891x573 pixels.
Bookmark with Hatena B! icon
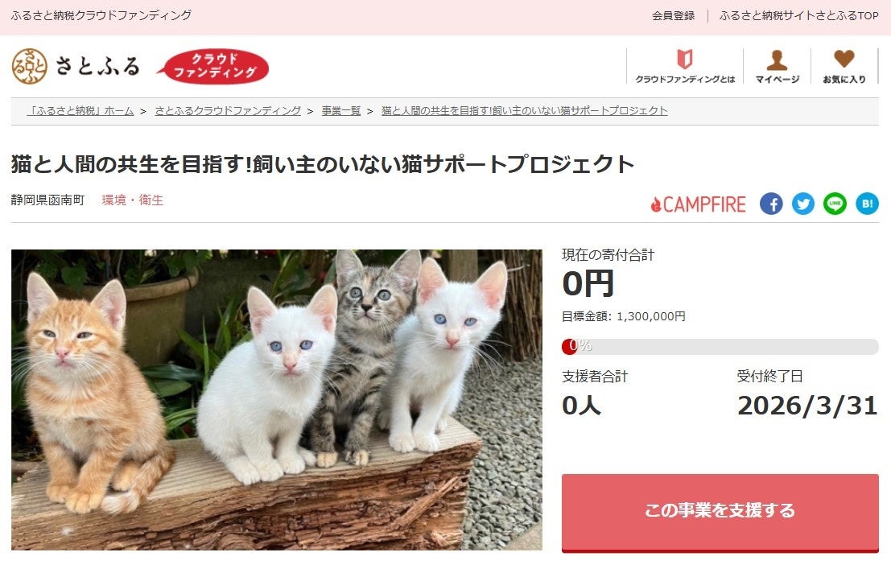coord(867,204)
